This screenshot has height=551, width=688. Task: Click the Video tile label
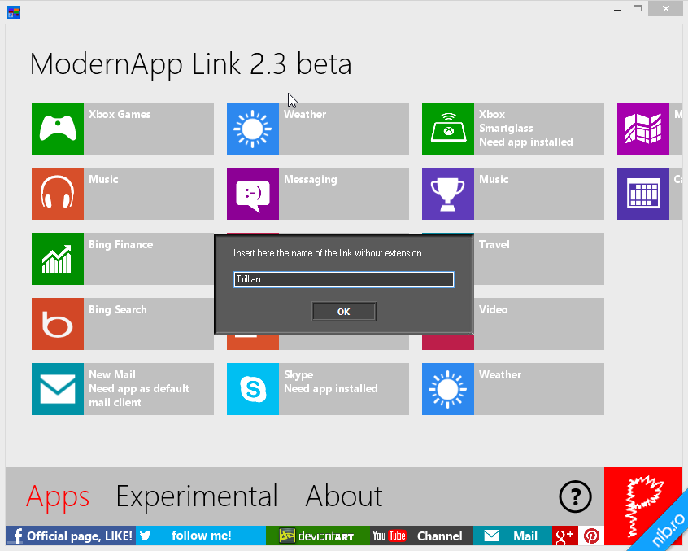pos(493,309)
